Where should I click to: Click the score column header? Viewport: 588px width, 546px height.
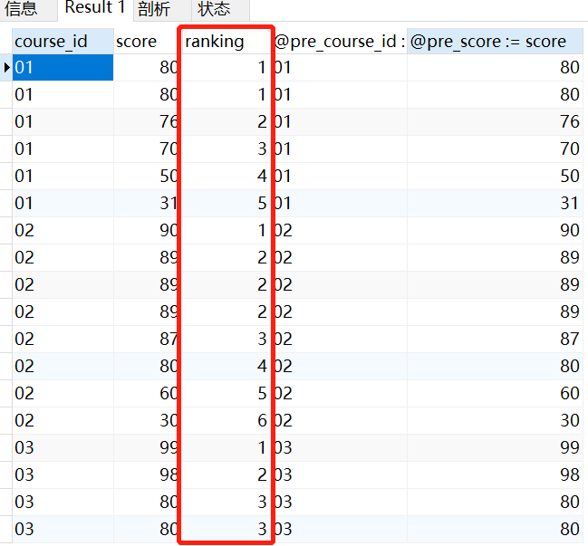tap(146, 42)
